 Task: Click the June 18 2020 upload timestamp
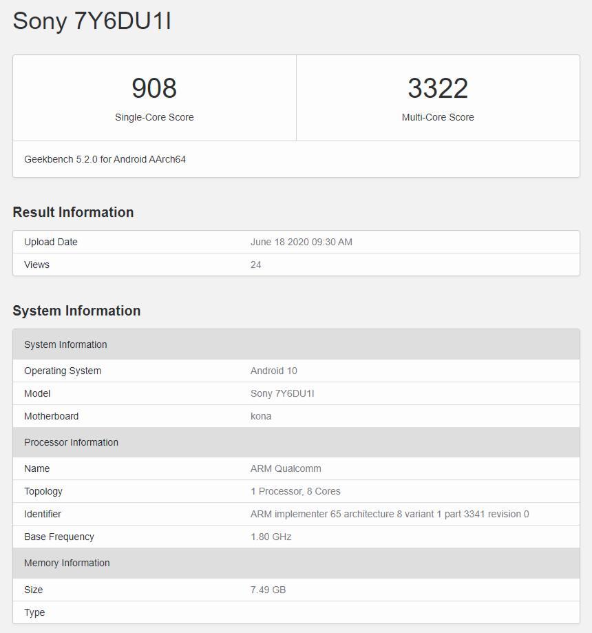tap(301, 242)
